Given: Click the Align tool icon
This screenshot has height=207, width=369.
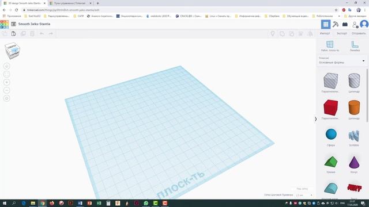Looking at the screenshot, I should coord(301,34).
